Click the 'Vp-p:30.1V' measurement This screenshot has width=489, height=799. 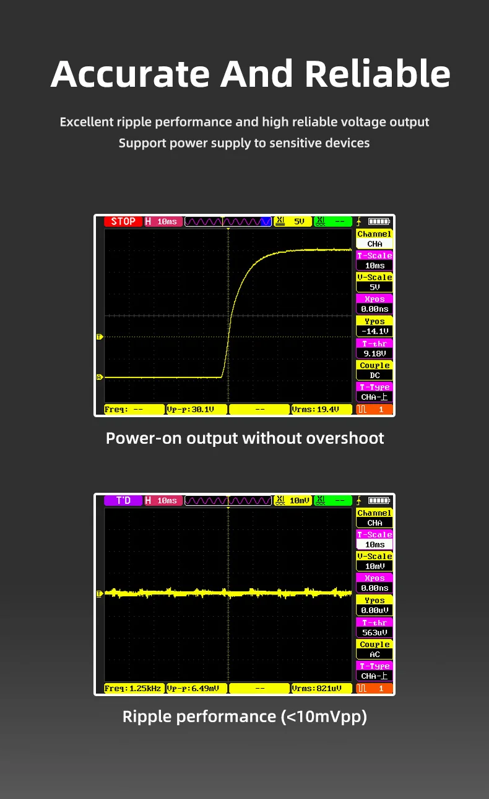[196, 410]
